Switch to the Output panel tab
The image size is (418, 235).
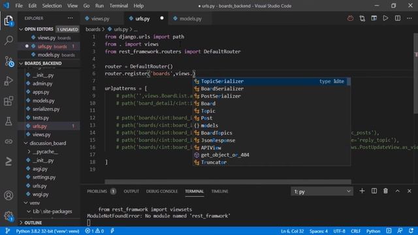tap(131, 191)
